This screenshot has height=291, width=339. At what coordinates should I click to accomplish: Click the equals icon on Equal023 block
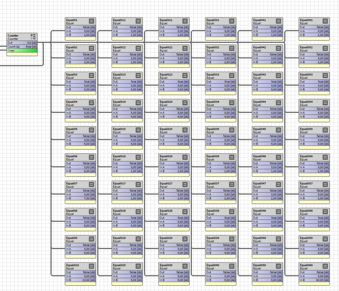[185, 75]
